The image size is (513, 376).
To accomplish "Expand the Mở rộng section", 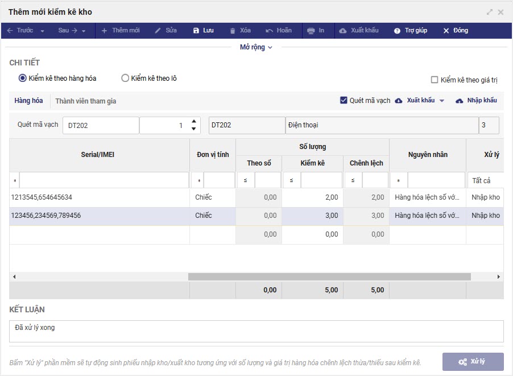I will click(256, 47).
